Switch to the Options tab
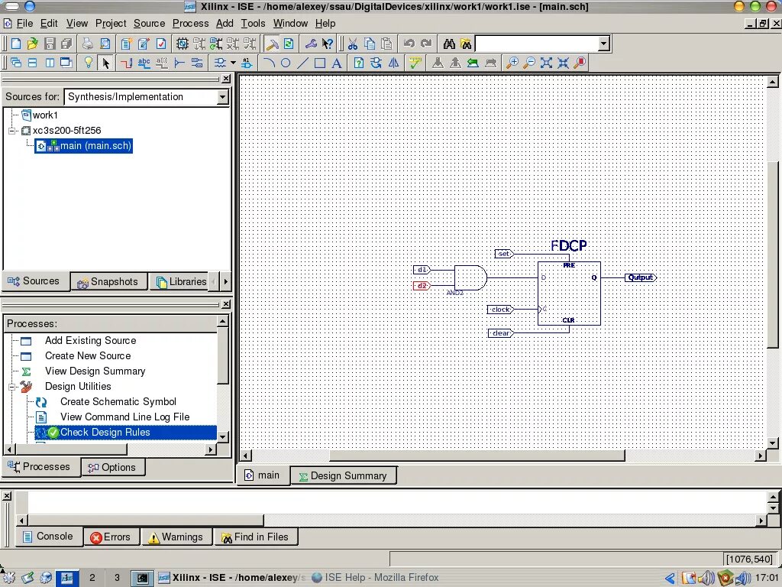 [112, 467]
